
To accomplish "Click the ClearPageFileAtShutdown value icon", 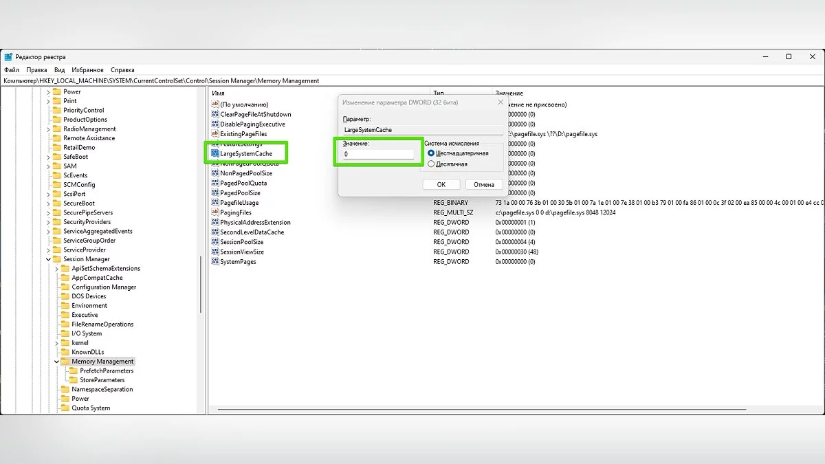I will [x=215, y=115].
